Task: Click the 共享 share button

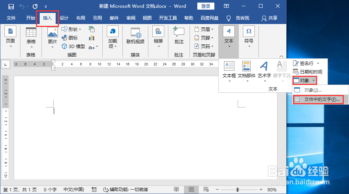Action: (x=269, y=18)
